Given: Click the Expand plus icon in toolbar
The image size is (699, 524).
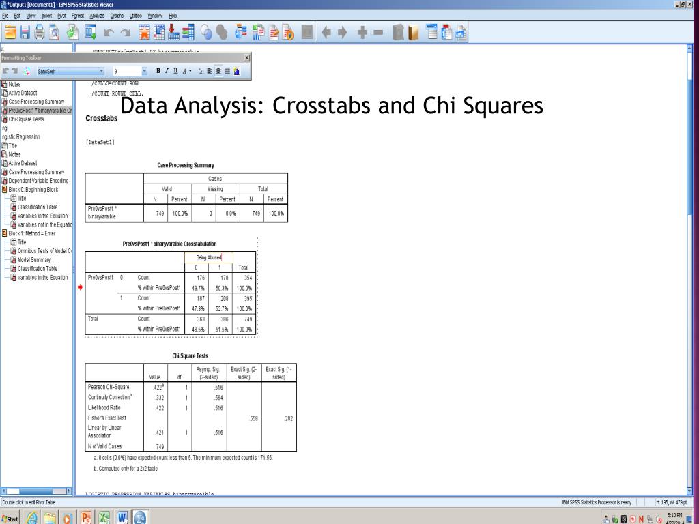Looking at the screenshot, I should tap(363, 32).
